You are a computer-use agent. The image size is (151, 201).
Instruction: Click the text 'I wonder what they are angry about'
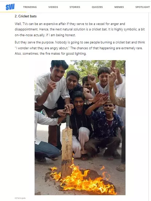click(41, 48)
